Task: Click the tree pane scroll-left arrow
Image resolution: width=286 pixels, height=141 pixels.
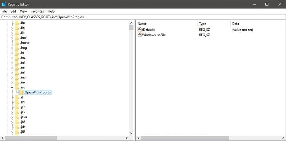Action: click(x=3, y=138)
